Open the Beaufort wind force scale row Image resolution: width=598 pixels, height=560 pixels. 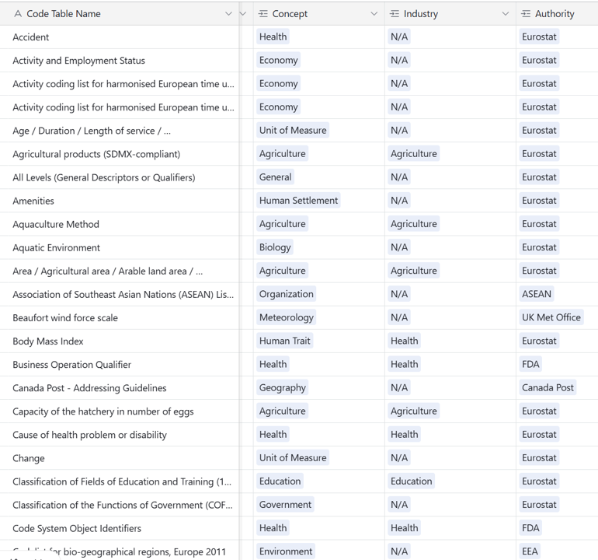click(65, 318)
